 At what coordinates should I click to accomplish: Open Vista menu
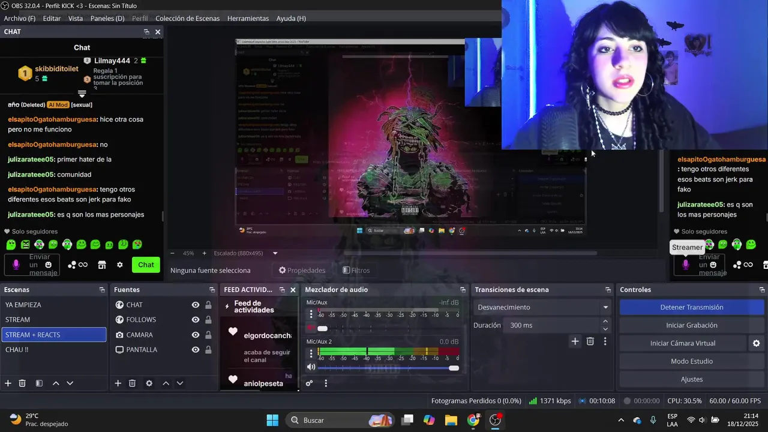[76, 19]
